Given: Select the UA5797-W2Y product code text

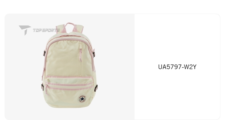Looking at the screenshot, I should [x=177, y=67].
